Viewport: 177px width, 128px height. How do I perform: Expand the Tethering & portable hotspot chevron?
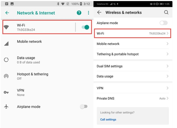(x=167, y=54)
